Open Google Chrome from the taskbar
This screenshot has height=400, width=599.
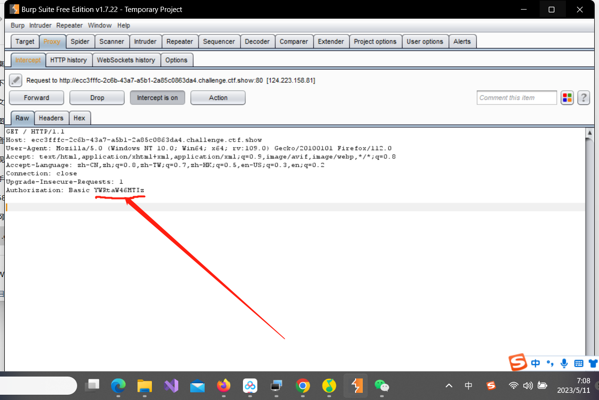point(302,386)
